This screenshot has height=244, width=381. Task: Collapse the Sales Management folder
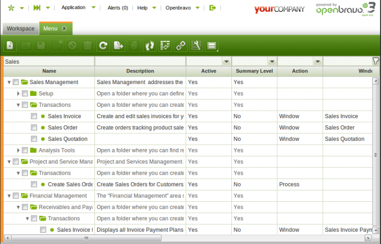click(x=9, y=82)
